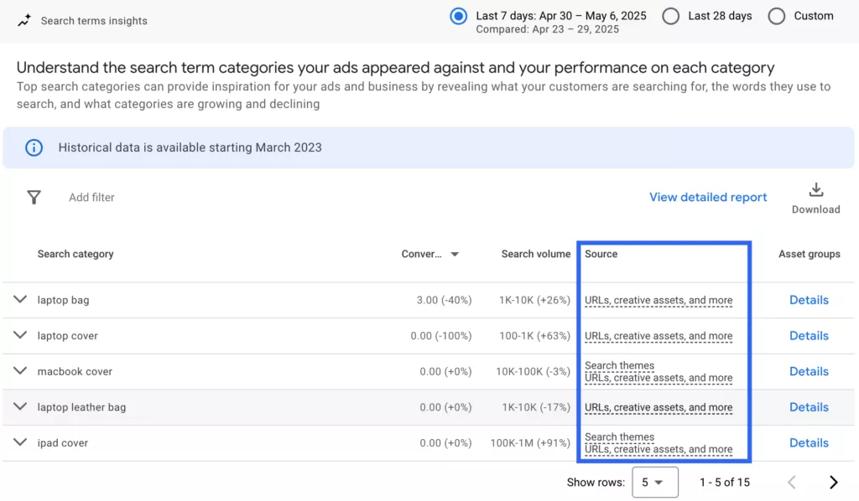
Task: Expand the laptop leather bag row
Action: pyautogui.click(x=20, y=406)
